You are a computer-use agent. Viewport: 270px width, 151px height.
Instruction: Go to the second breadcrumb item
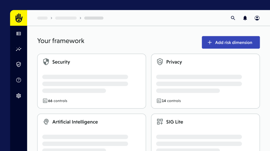(66, 18)
